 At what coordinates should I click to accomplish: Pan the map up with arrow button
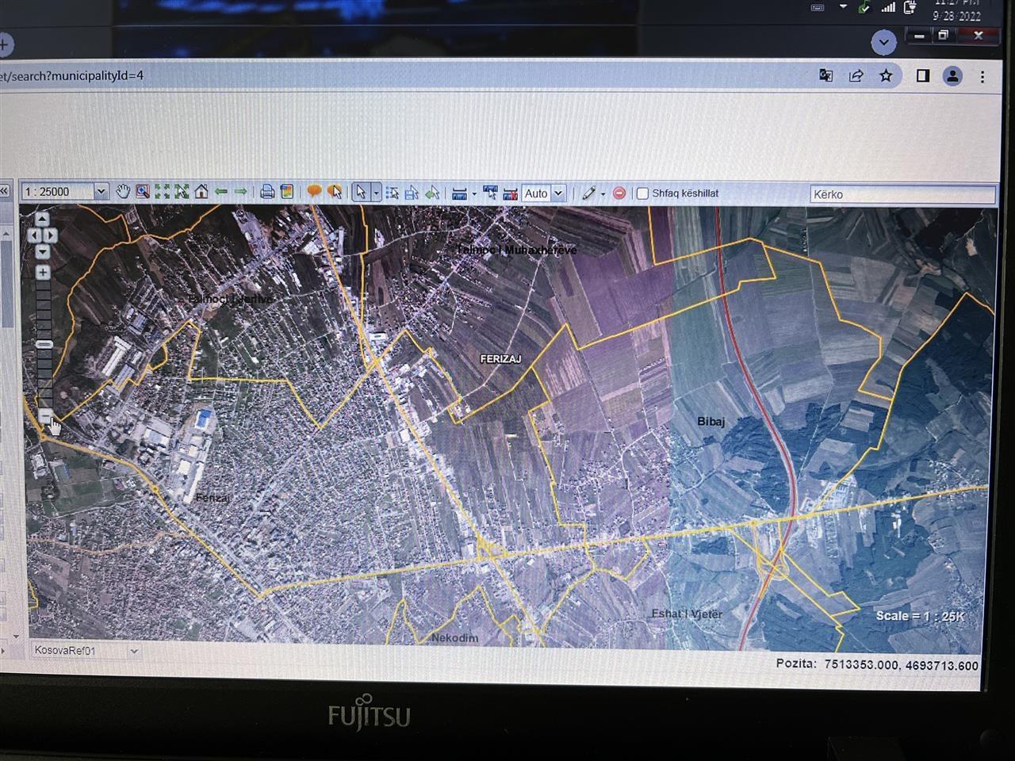[x=42, y=219]
